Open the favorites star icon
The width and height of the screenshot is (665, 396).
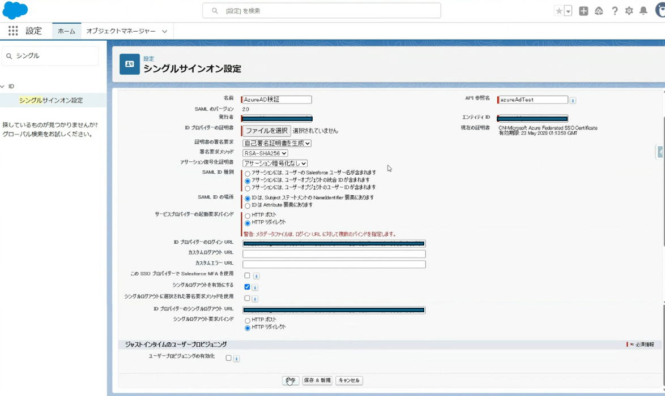click(x=559, y=11)
